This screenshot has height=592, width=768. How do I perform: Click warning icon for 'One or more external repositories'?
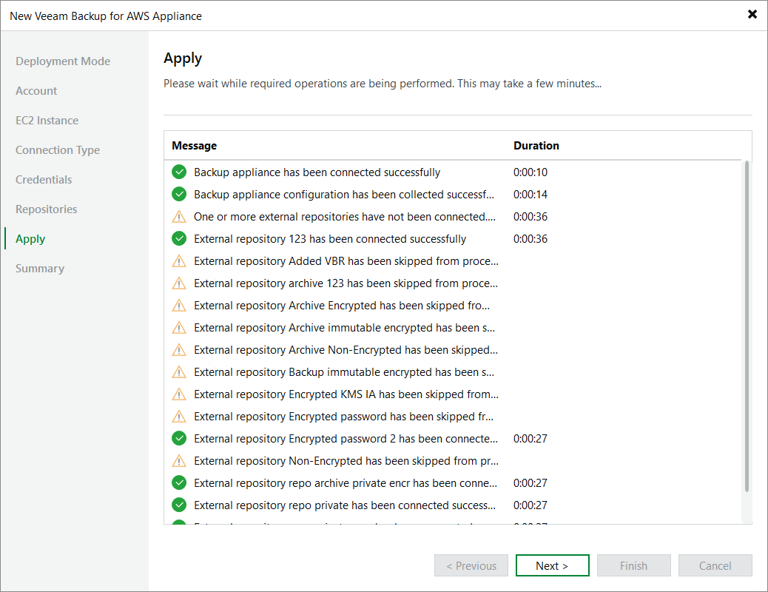(179, 217)
